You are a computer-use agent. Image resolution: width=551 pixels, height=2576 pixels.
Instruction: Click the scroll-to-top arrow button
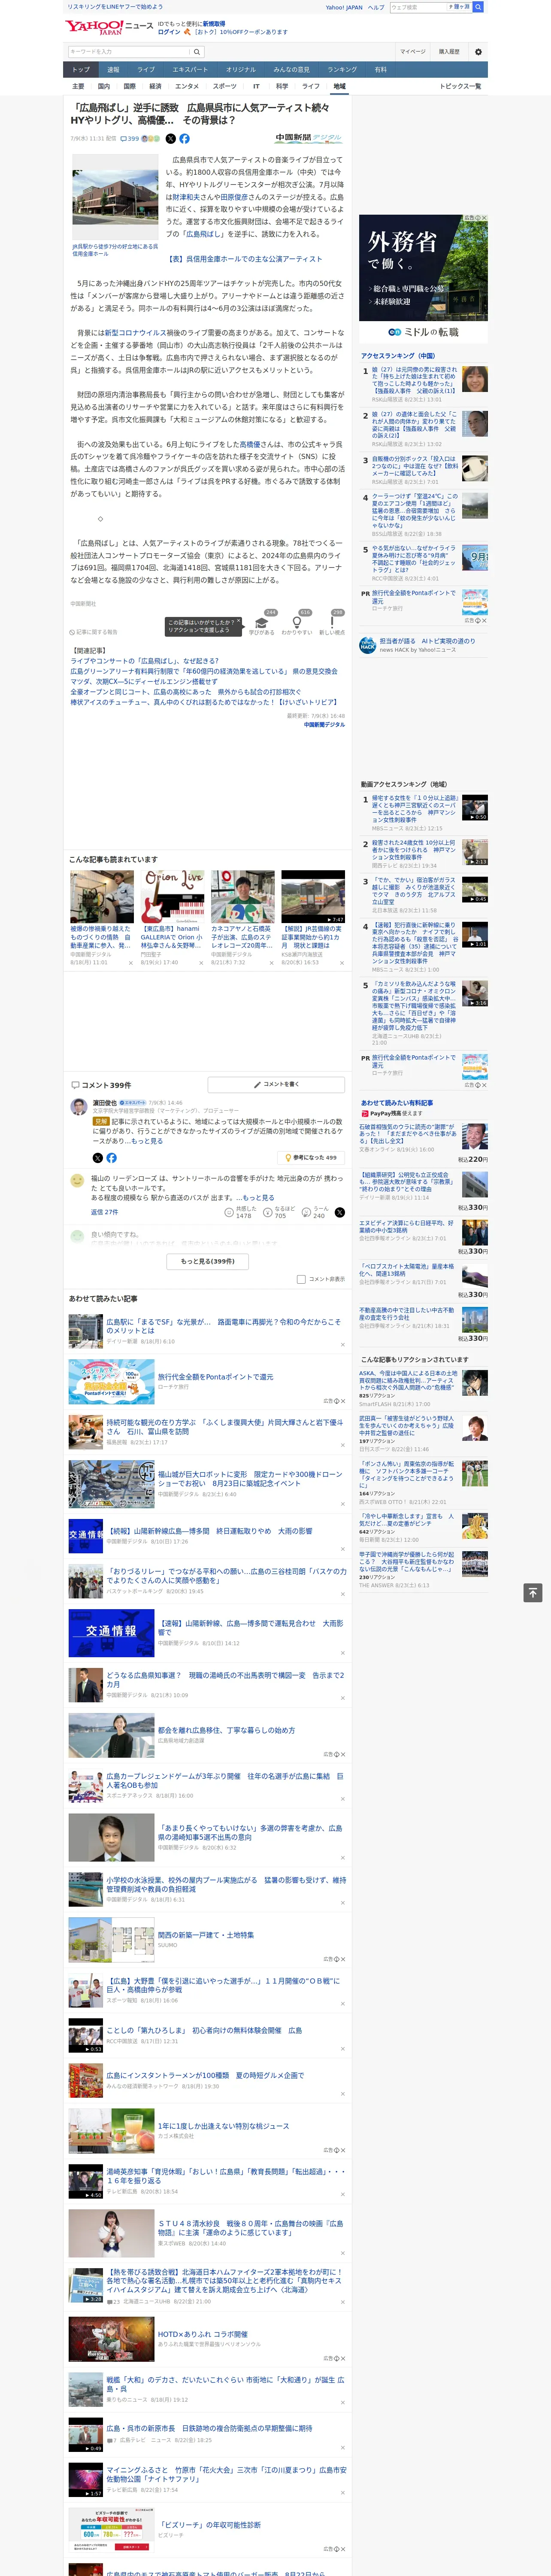coord(533,1593)
